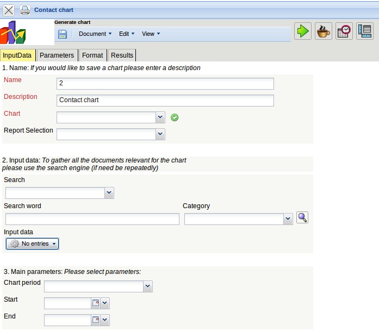The width and height of the screenshot is (379, 331).
Task: Expand the Chart dropdown list
Action: [x=160, y=117]
